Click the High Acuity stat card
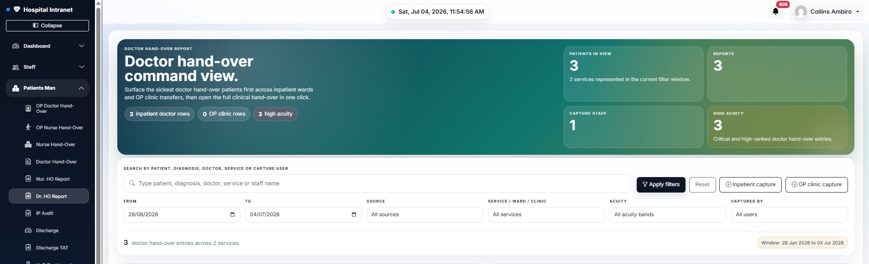The height and width of the screenshot is (264, 869). coord(777,127)
